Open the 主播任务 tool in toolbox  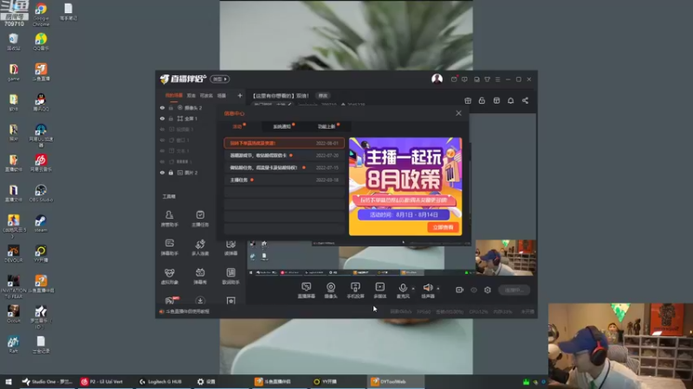tap(200, 219)
